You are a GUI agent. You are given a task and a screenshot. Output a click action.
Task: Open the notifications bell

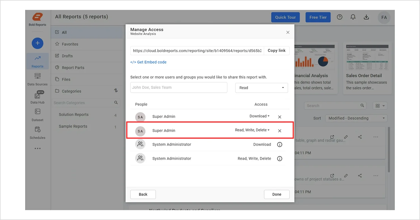coord(353,17)
